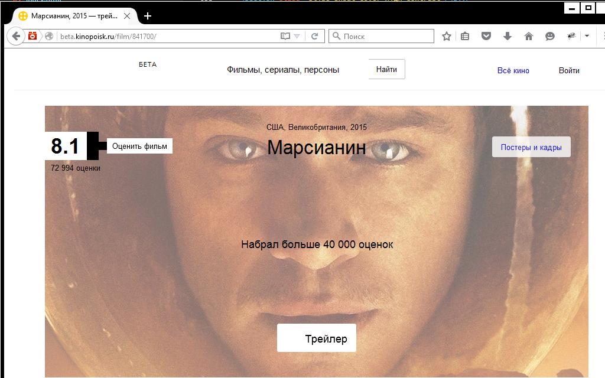Click Войти to sign in

(569, 71)
